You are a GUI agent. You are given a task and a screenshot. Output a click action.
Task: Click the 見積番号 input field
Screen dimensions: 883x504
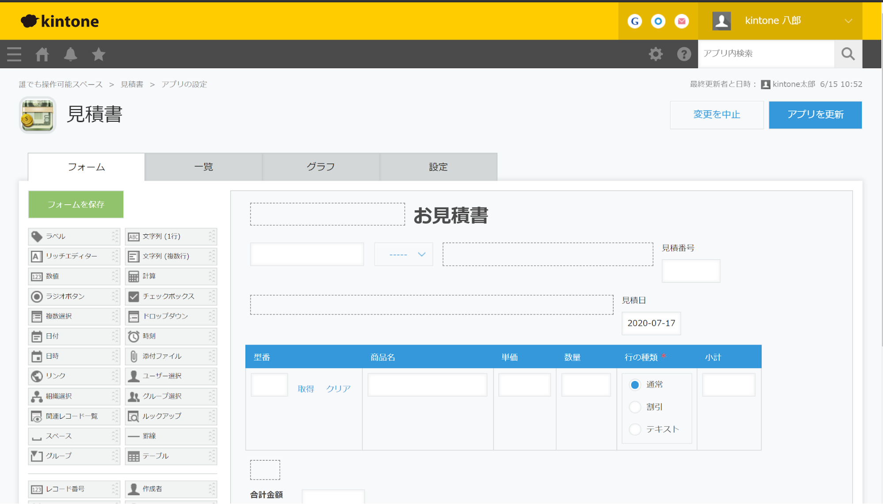691,271
